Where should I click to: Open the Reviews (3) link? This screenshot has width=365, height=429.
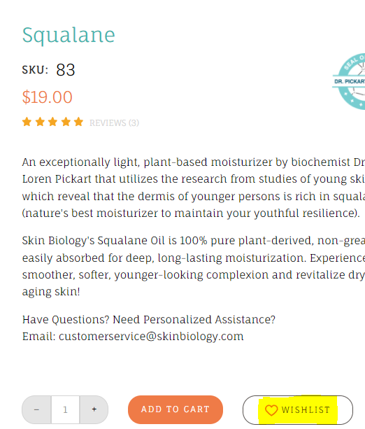click(x=114, y=123)
